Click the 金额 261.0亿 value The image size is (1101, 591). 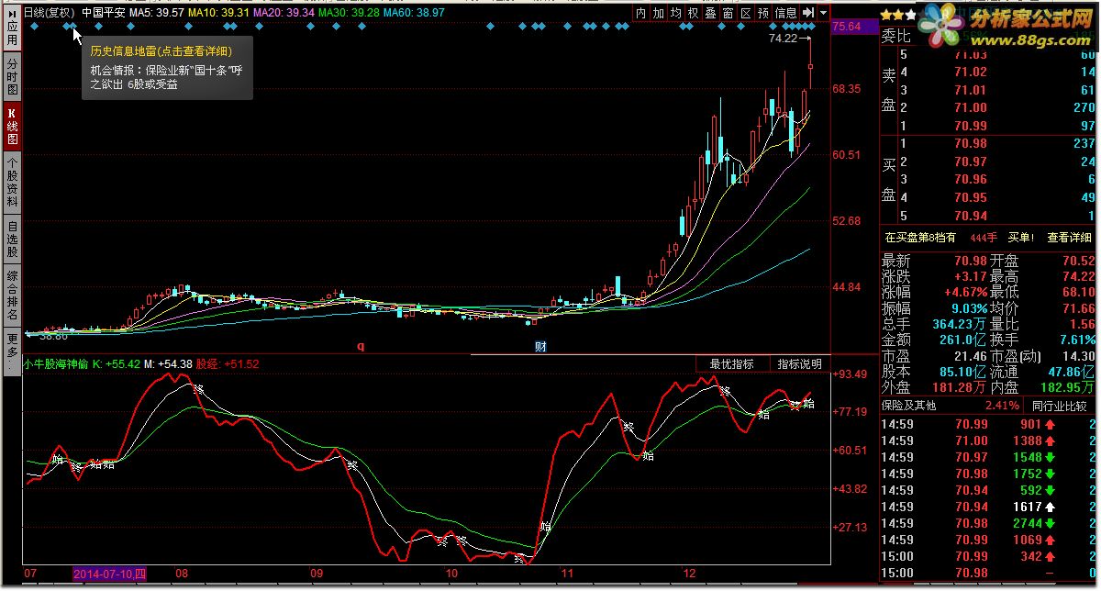click(x=963, y=340)
